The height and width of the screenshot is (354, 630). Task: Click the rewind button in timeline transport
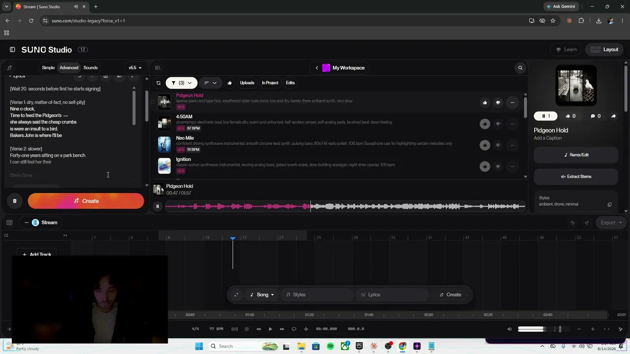[258, 329]
